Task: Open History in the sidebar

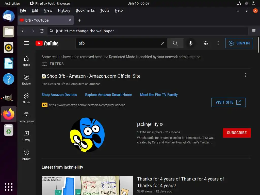Action: click(26, 155)
